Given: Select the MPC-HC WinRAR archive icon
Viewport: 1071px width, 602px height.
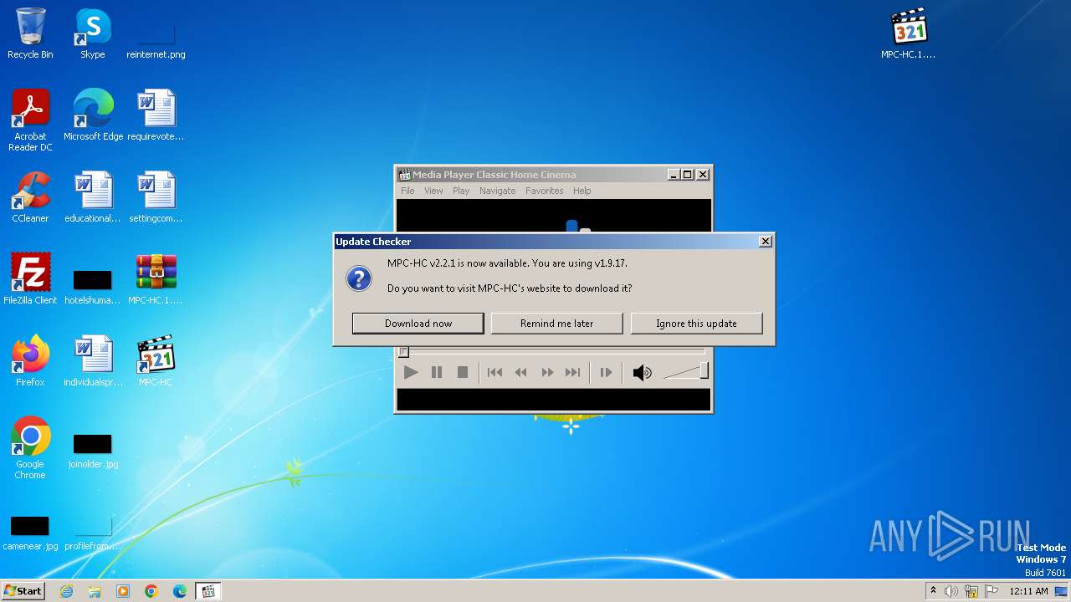Looking at the screenshot, I should point(156,279).
